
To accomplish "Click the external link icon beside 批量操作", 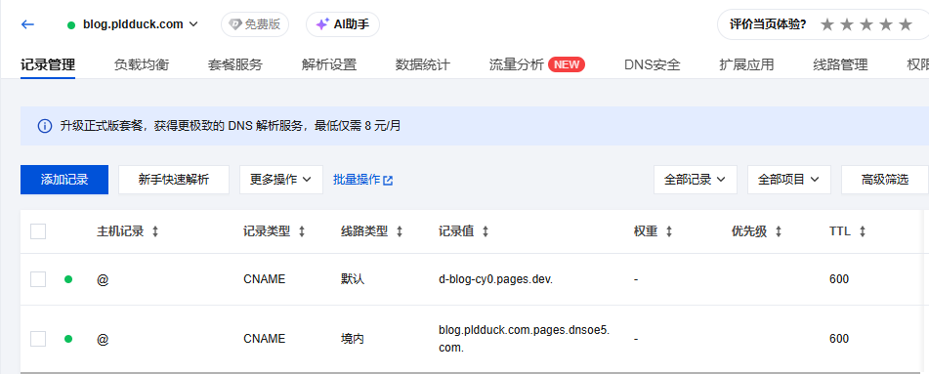I will coord(388,181).
